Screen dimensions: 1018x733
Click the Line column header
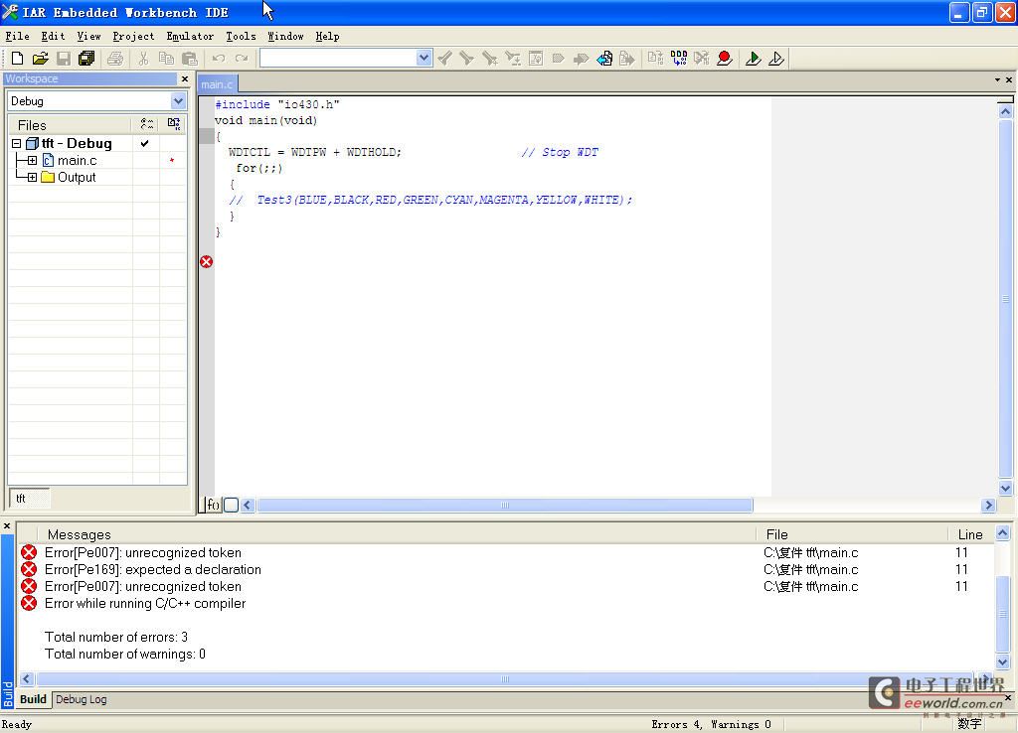970,534
